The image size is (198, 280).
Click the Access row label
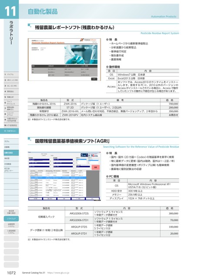111,87
